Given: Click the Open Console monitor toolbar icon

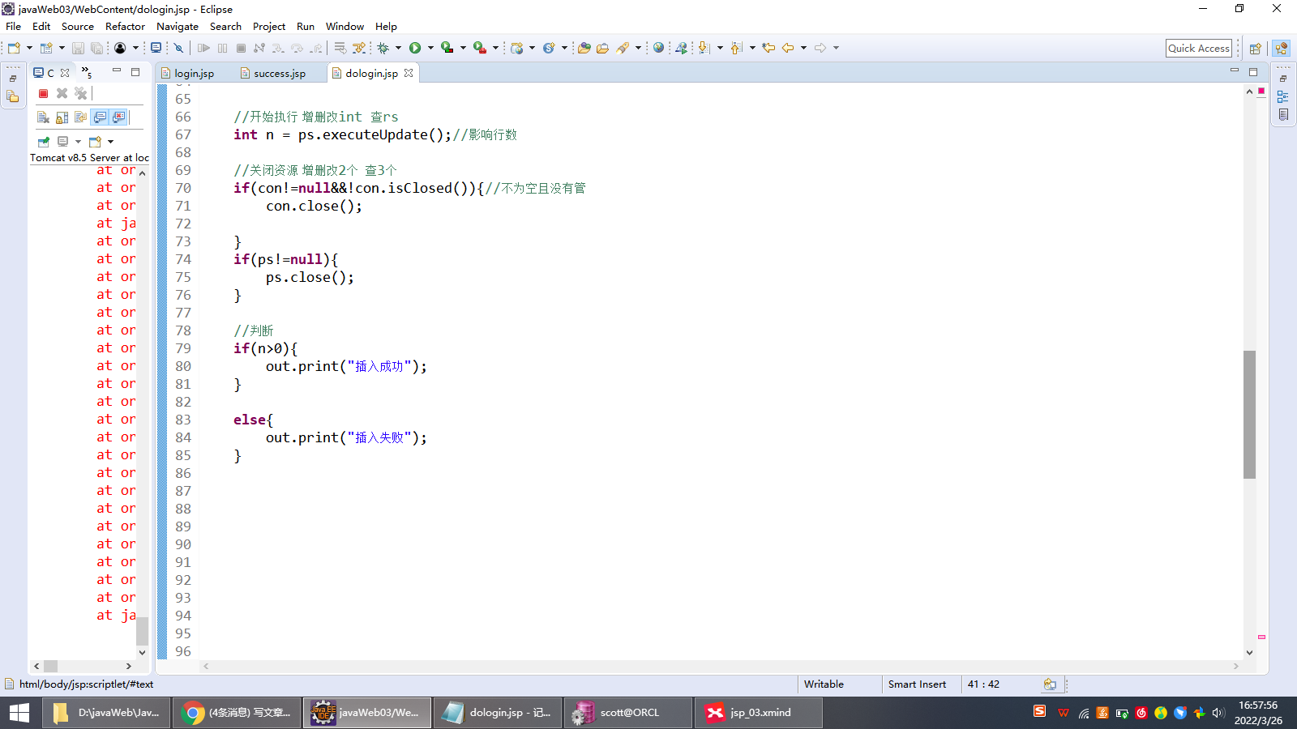Looking at the screenshot, I should [156, 48].
